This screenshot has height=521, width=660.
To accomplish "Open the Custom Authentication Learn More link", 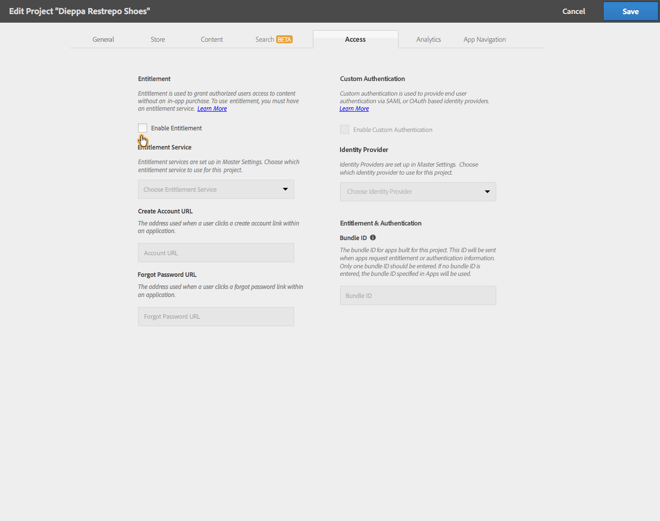I will [x=354, y=109].
